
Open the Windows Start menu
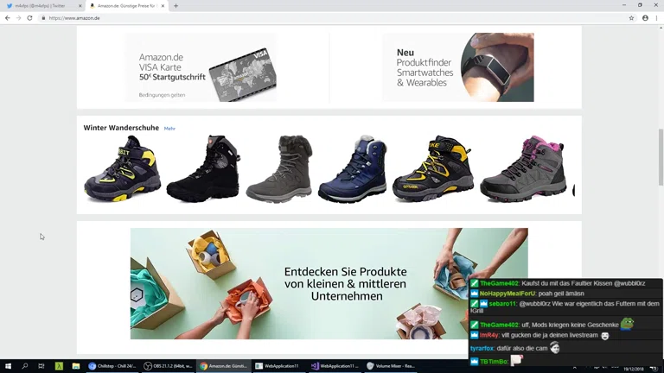[x=8, y=366]
